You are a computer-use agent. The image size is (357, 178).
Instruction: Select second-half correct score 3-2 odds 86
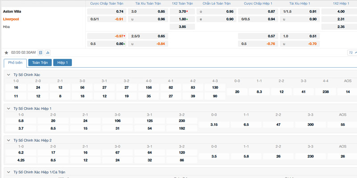(x=182, y=160)
